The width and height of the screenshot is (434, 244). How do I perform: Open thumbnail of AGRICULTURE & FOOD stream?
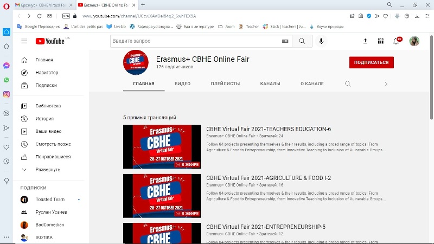point(162,196)
